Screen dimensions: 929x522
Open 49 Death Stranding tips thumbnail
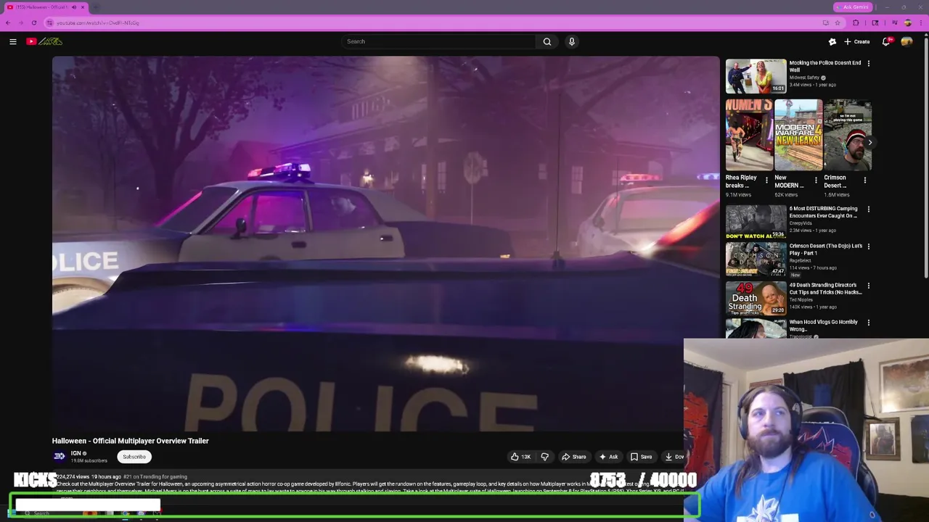tap(756, 298)
